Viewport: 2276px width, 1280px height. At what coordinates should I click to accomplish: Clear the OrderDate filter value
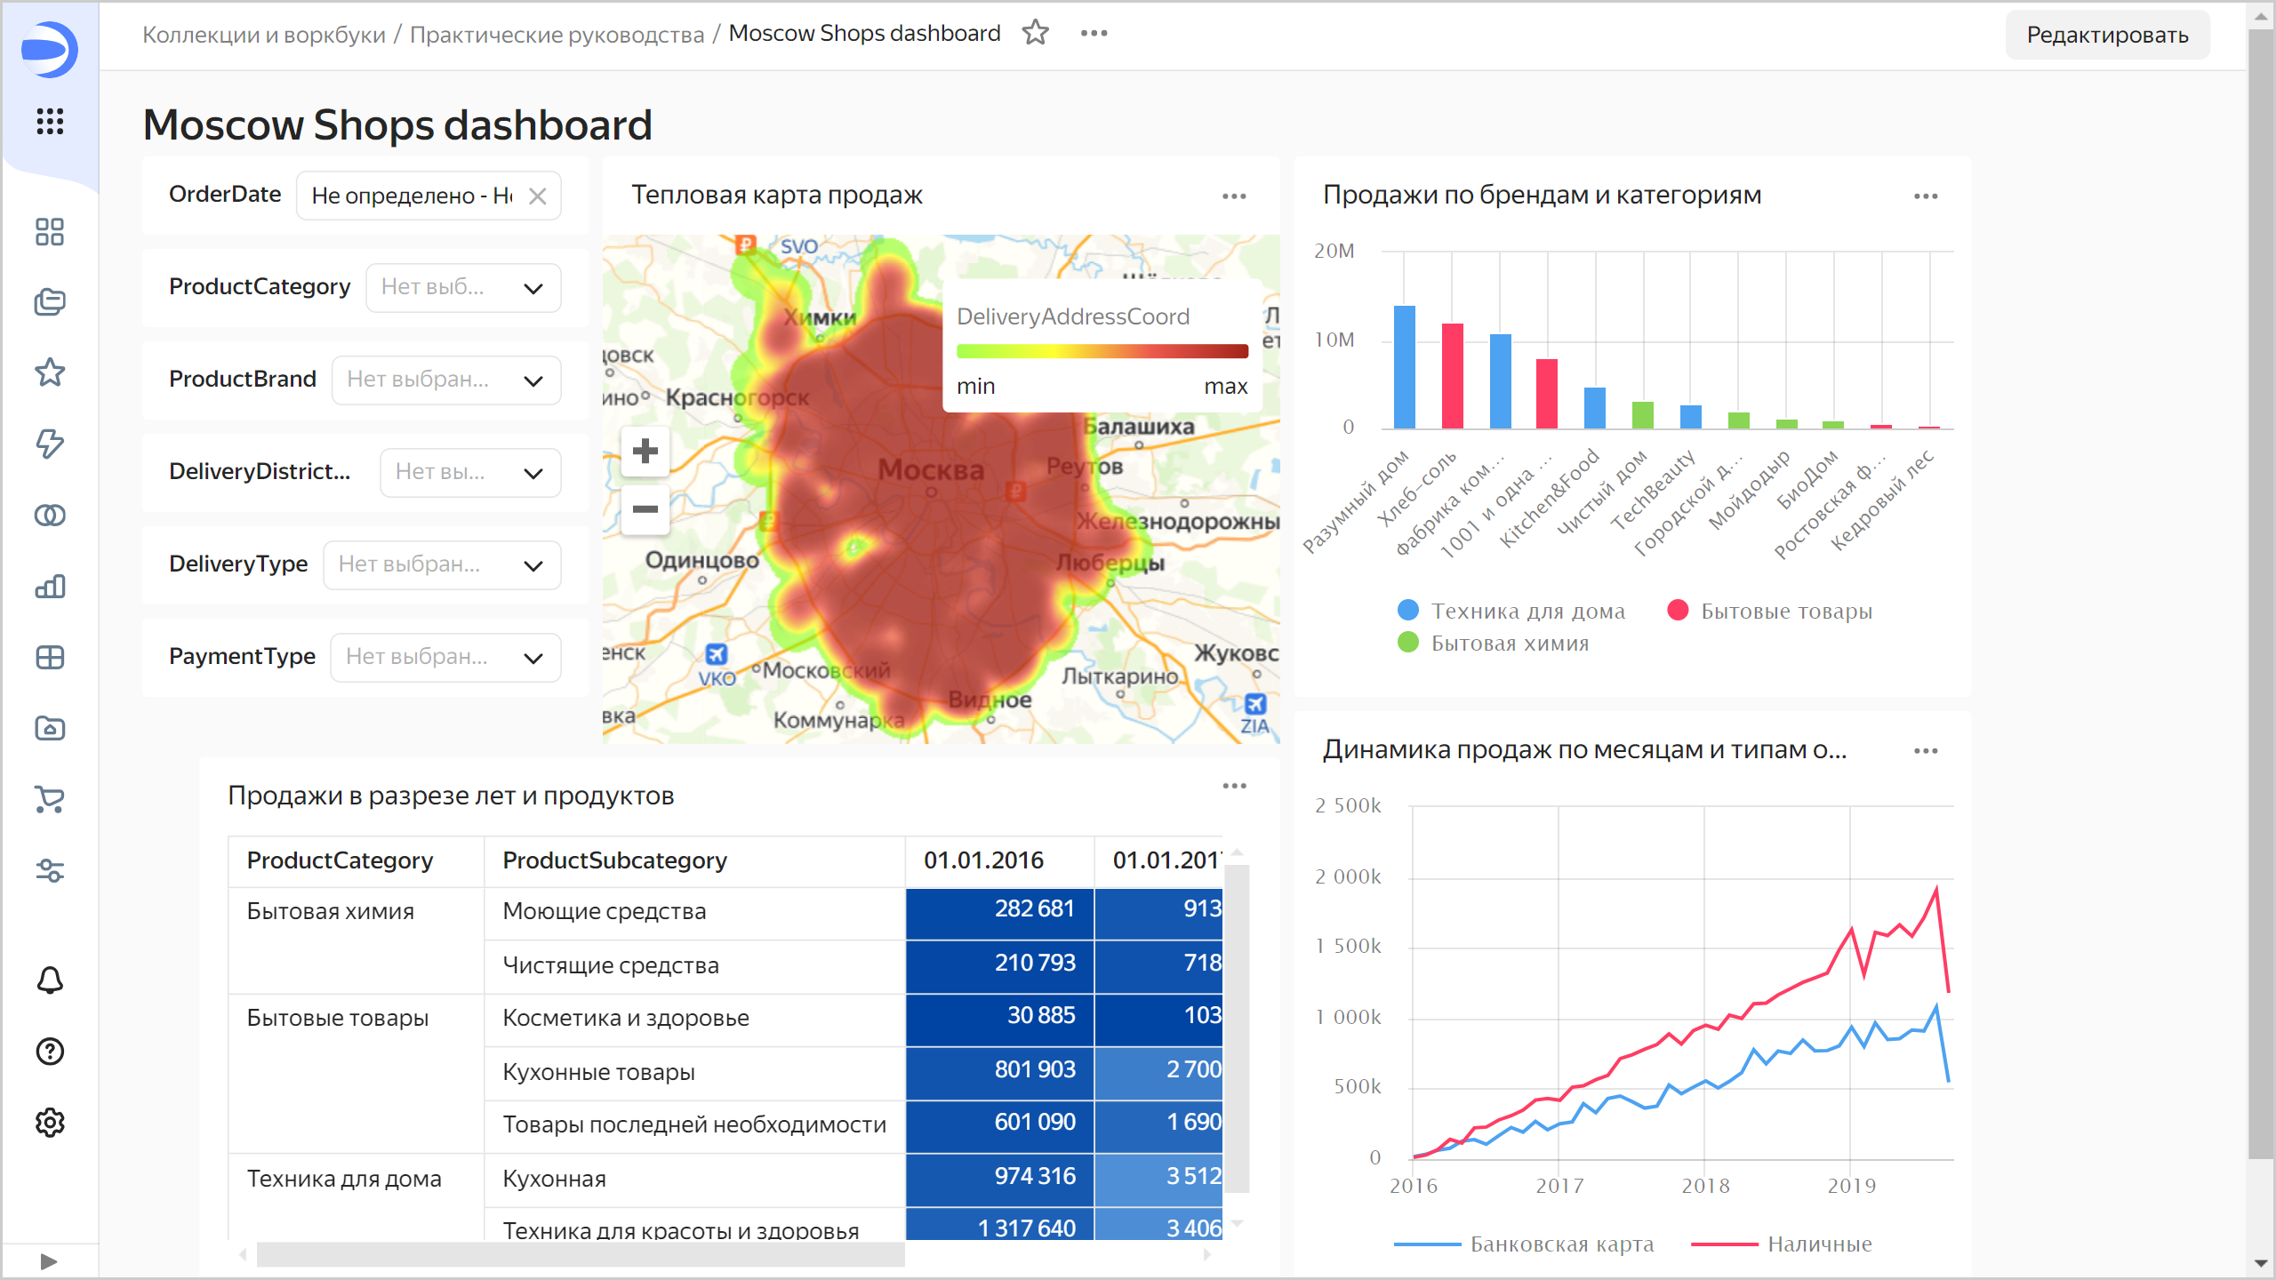click(x=537, y=196)
